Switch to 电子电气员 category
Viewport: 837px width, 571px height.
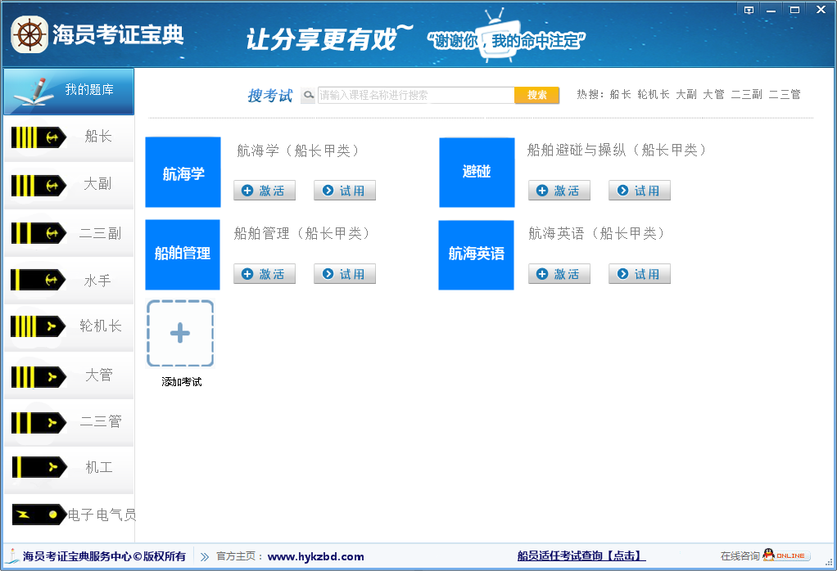pos(69,515)
